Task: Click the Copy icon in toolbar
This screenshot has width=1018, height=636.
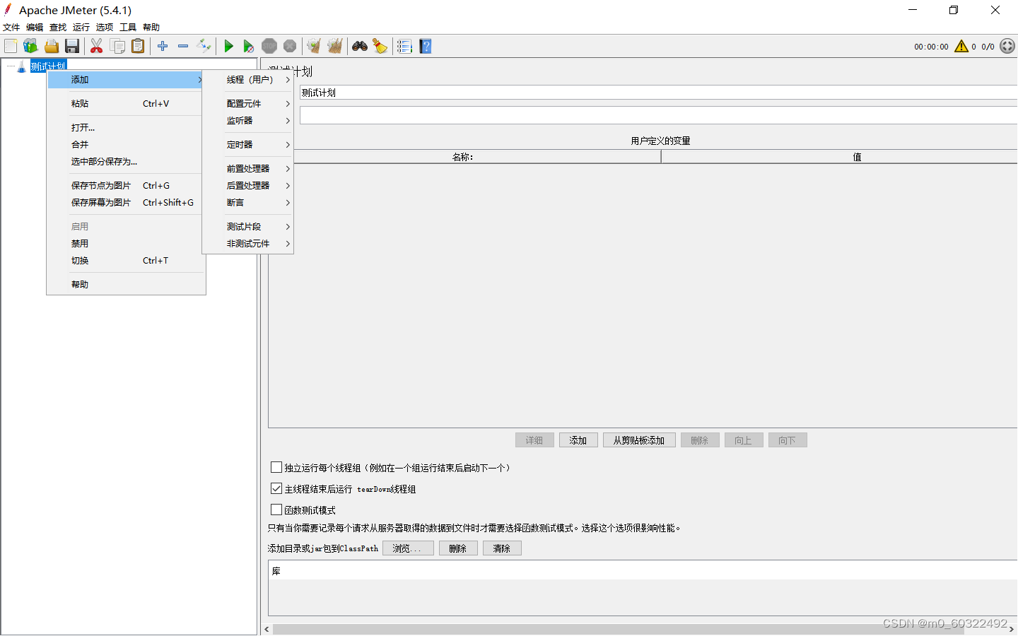Action: 118,46
